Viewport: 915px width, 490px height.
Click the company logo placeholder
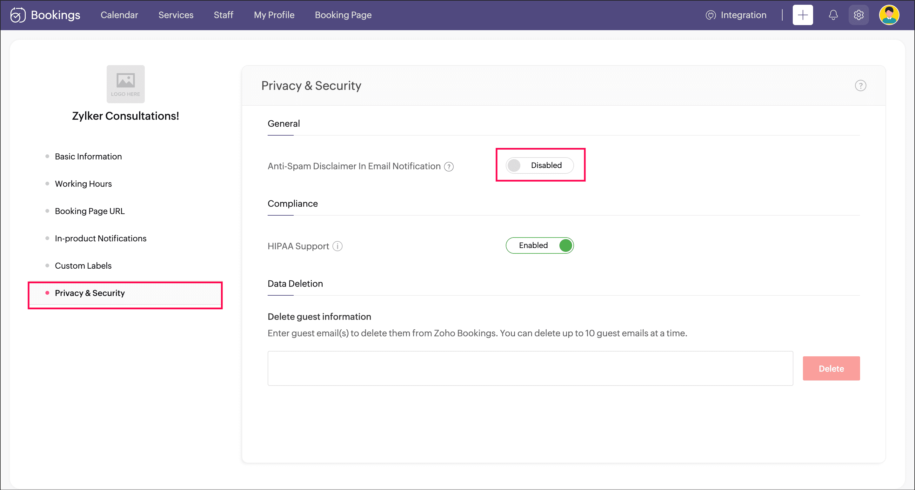[125, 84]
